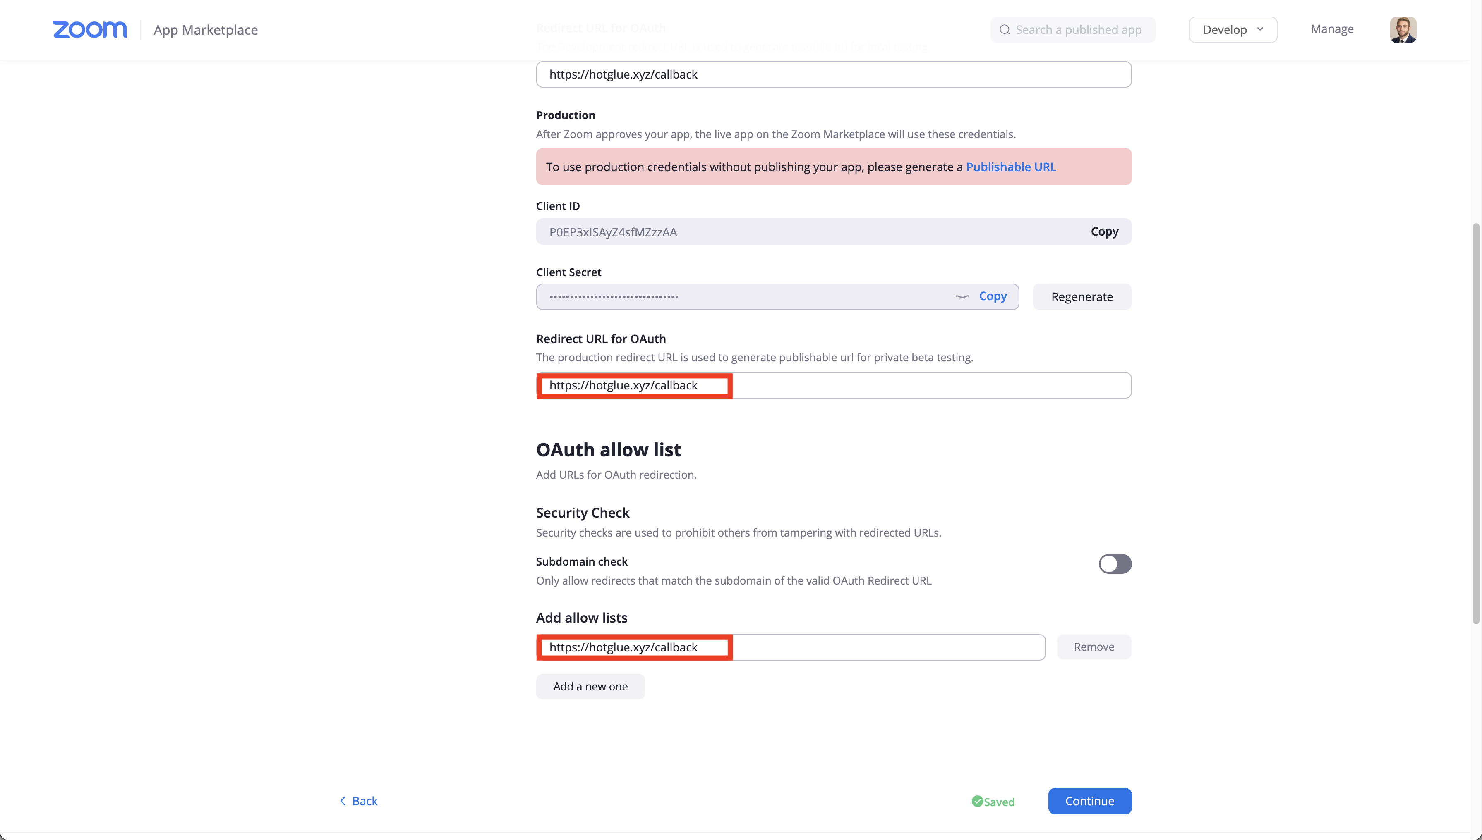The image size is (1482, 840).
Task: Open the Publishable URL link
Action: coord(1010,167)
